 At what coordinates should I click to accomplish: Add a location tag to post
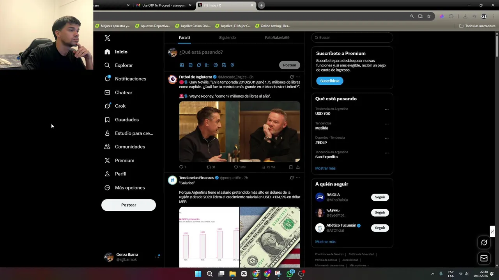point(232,65)
